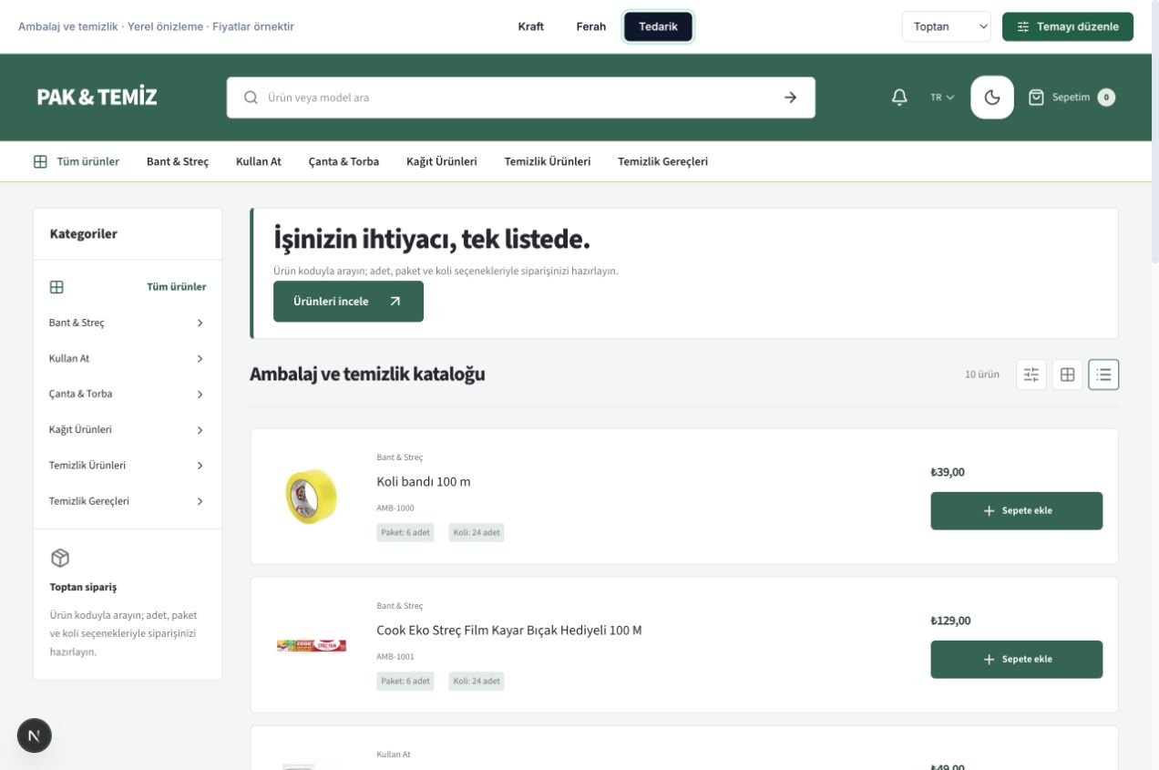Open Çanta & Torba navigation menu item

coord(344,161)
